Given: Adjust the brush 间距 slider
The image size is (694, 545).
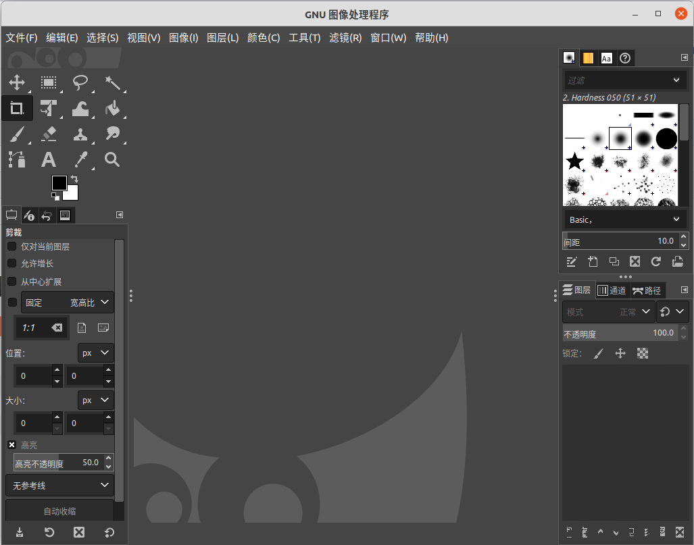Looking at the screenshot, I should [620, 242].
